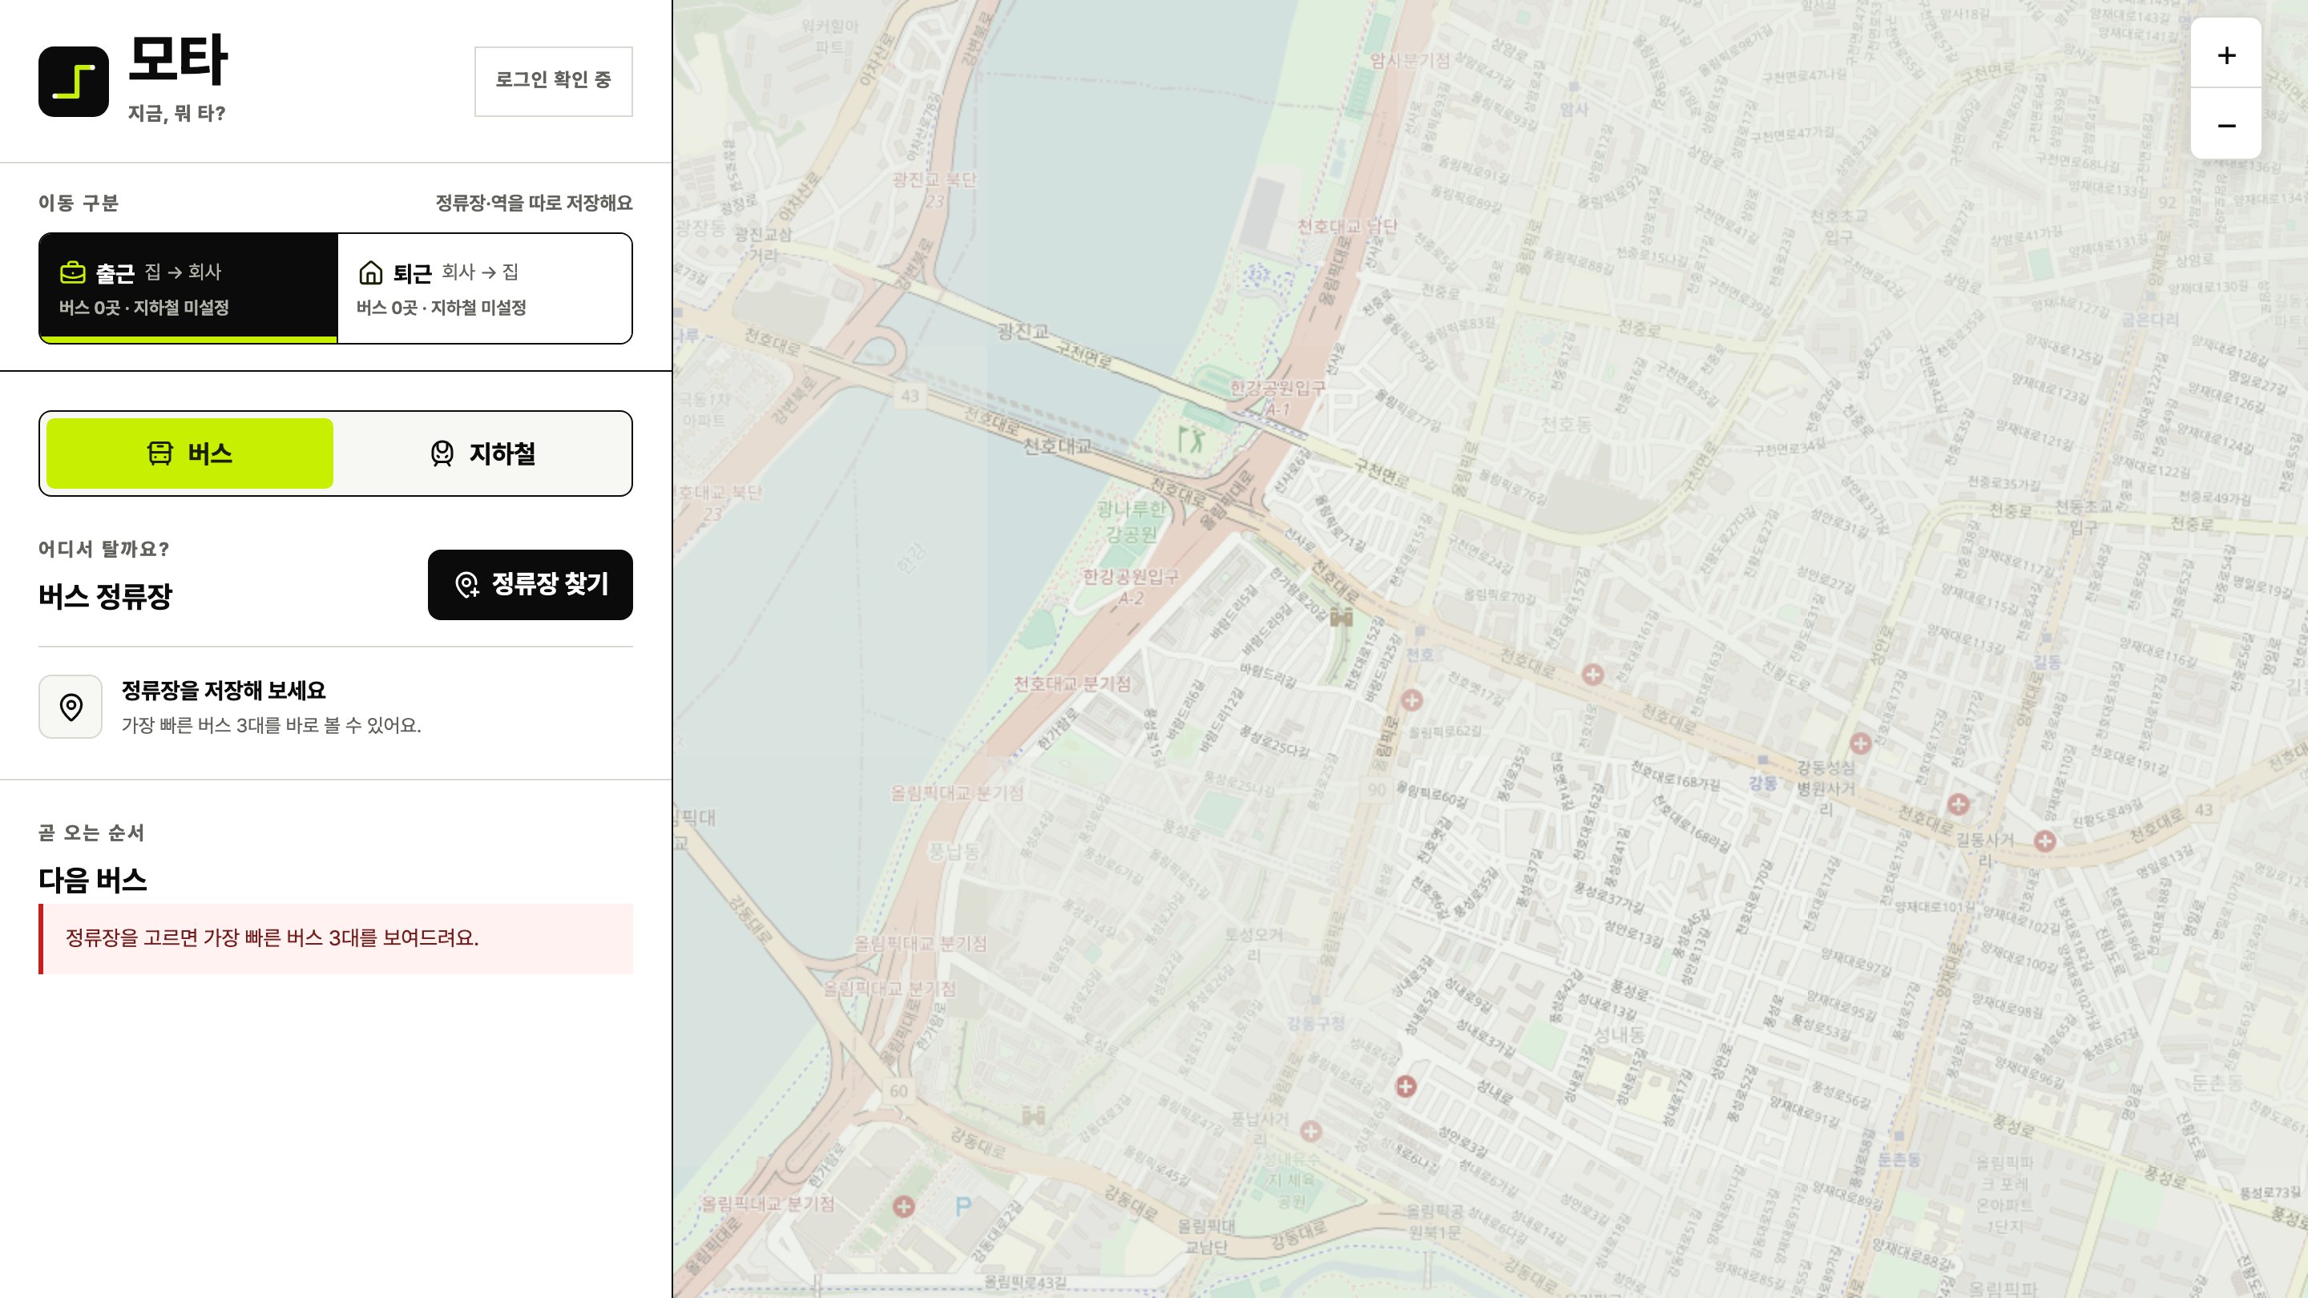
Task: Click the 로그인 확인 중 button
Action: [x=553, y=81]
